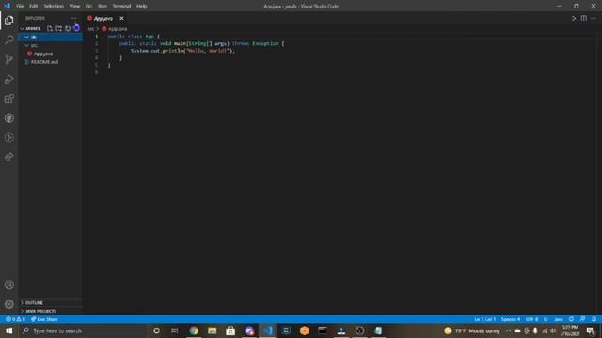Click the Ln 1, Col 1 status entry

484,319
